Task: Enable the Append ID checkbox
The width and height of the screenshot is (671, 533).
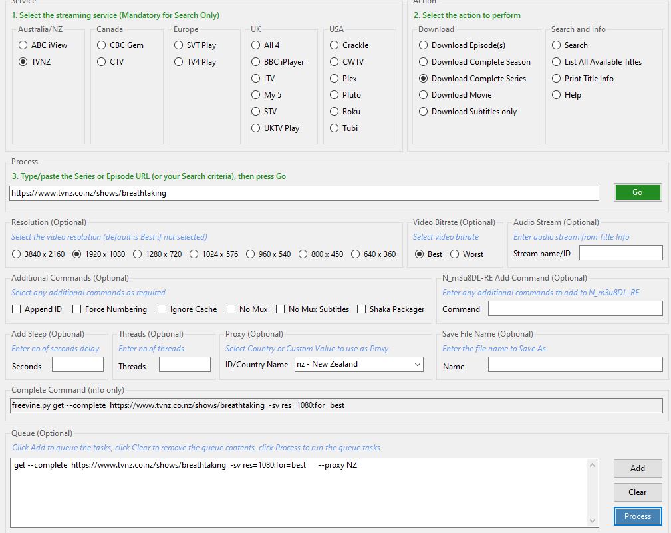Action: pos(17,309)
